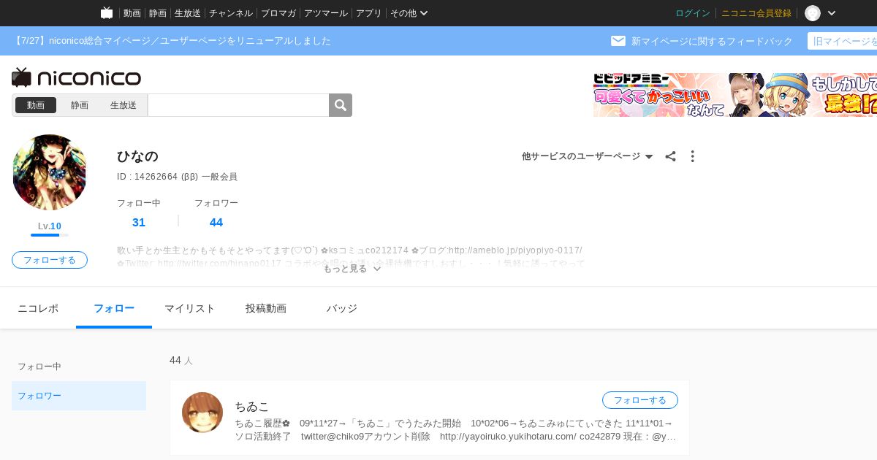Click the Lv.10 level progress bar
877x460 pixels.
click(x=50, y=235)
